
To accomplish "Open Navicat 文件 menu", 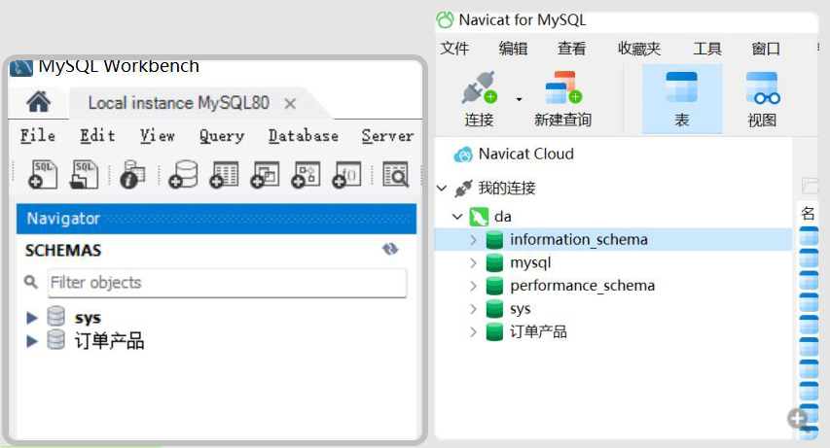I will pyautogui.click(x=454, y=49).
